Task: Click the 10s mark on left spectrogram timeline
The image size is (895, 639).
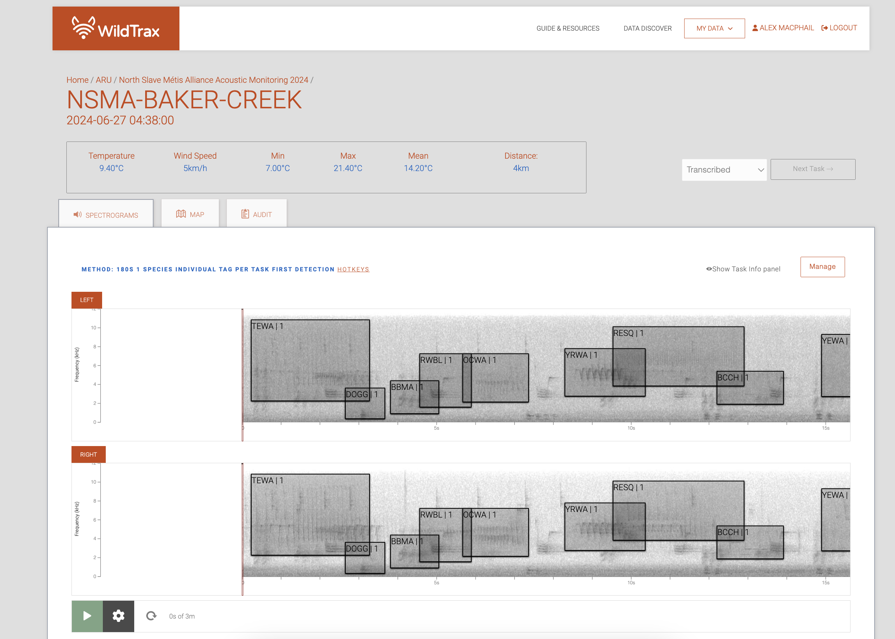Action: point(631,427)
